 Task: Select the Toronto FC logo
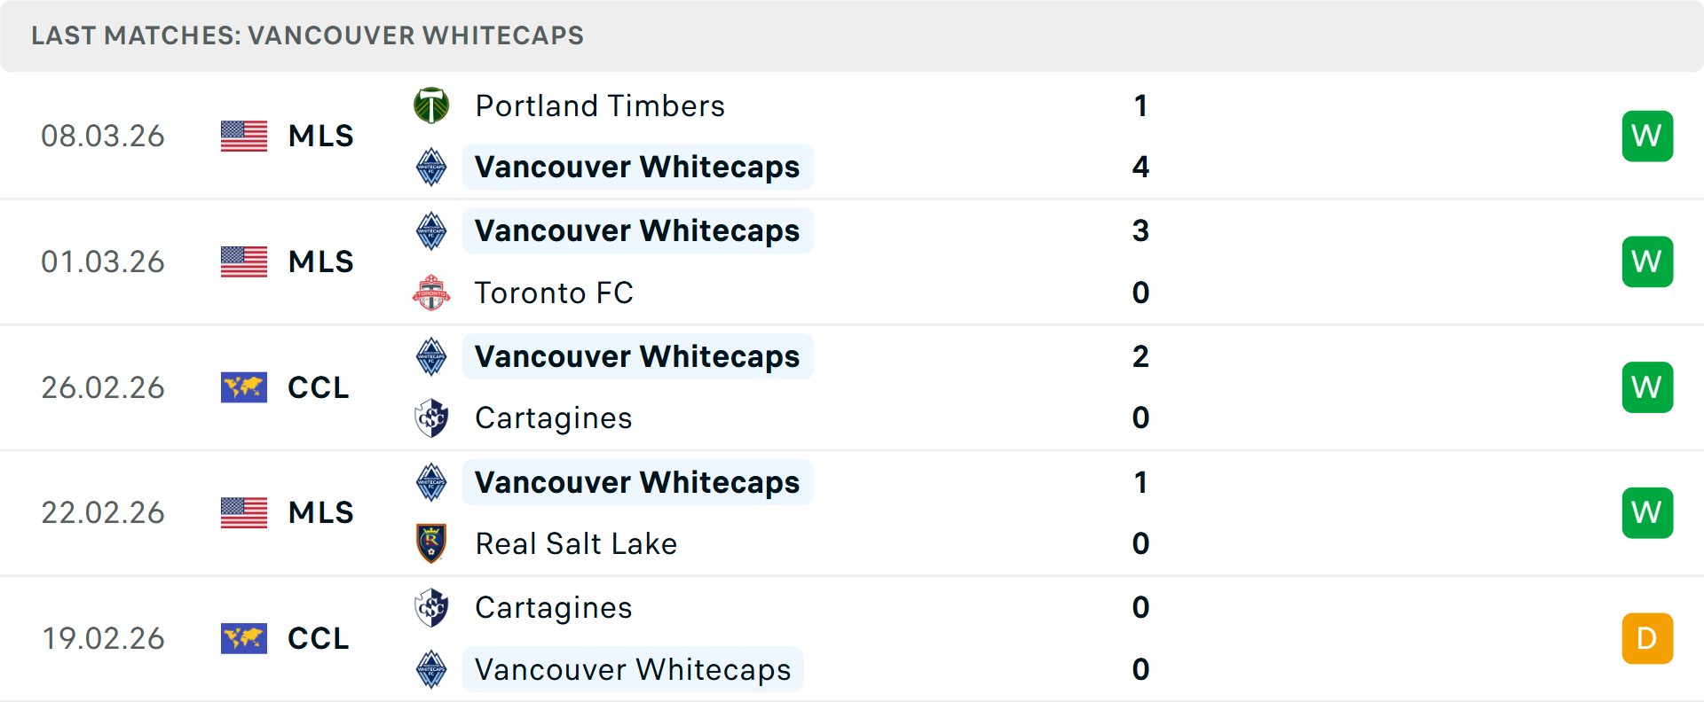click(x=432, y=292)
